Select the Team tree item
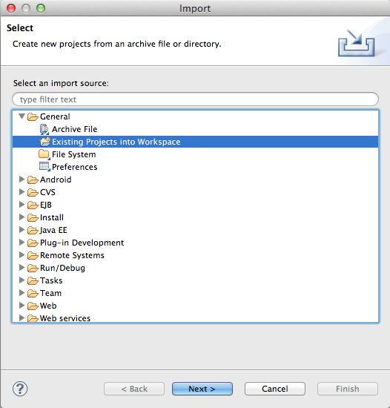390x408 pixels. tap(50, 293)
